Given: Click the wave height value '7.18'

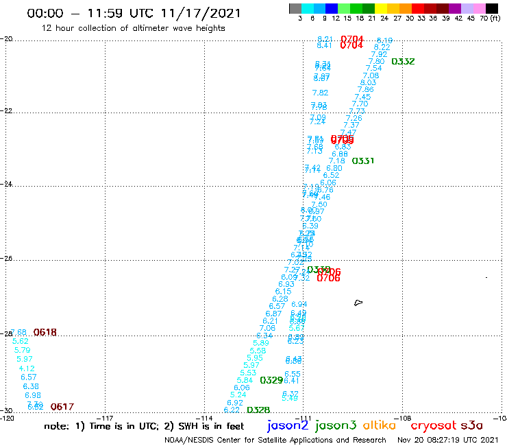Looking at the screenshot, I should coord(337,161).
